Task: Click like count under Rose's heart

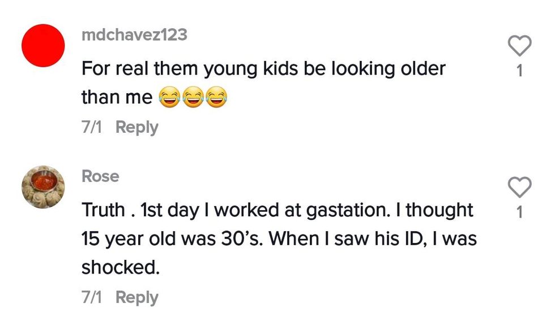Action: pyautogui.click(x=520, y=212)
